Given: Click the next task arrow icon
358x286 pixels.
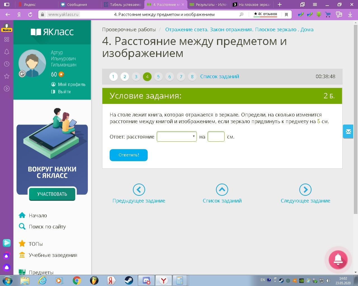Looking at the screenshot, I should click(305, 190).
